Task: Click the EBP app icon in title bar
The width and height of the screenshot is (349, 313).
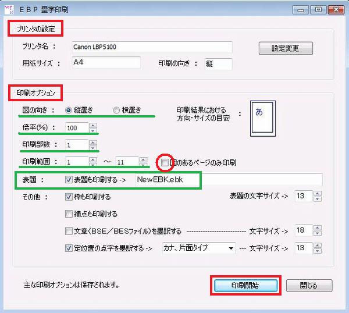Action: 10,8
